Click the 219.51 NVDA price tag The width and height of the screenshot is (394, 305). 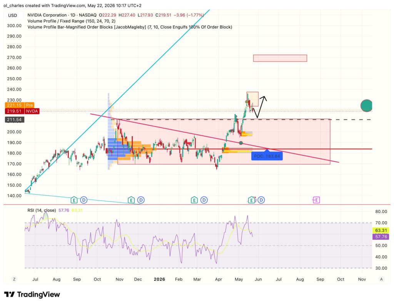coord(22,111)
